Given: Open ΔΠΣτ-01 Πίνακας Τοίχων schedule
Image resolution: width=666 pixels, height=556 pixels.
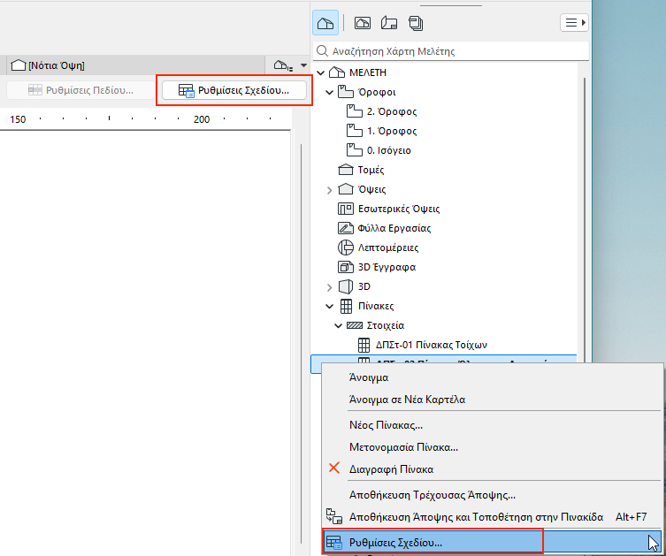Looking at the screenshot, I should click(431, 345).
